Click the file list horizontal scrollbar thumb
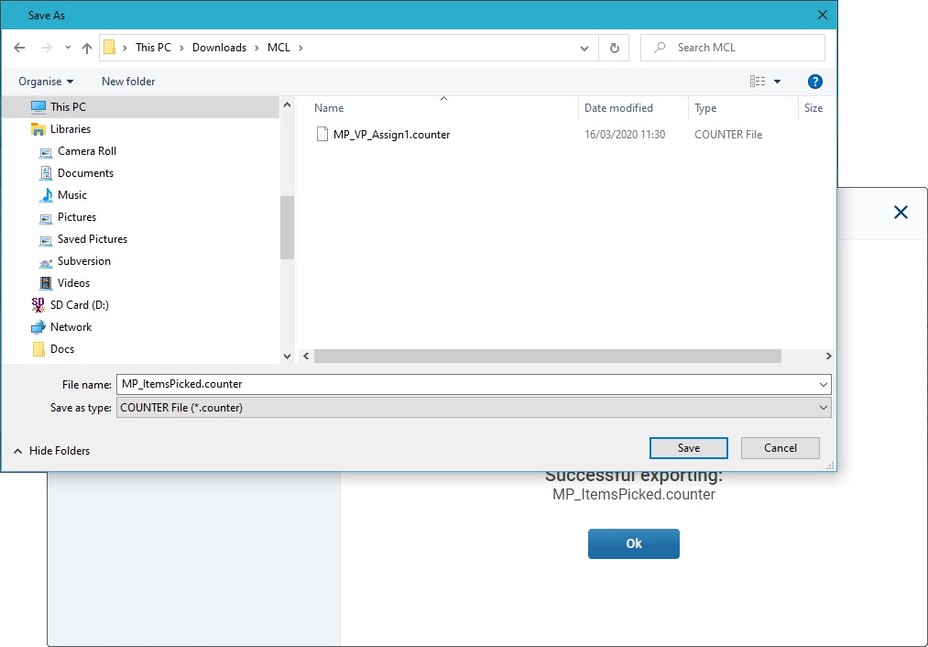This screenshot has height=647, width=928. pyautogui.click(x=548, y=356)
